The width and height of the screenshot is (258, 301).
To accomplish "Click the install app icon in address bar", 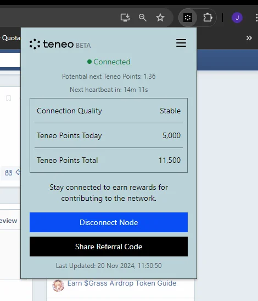I will point(125,18).
